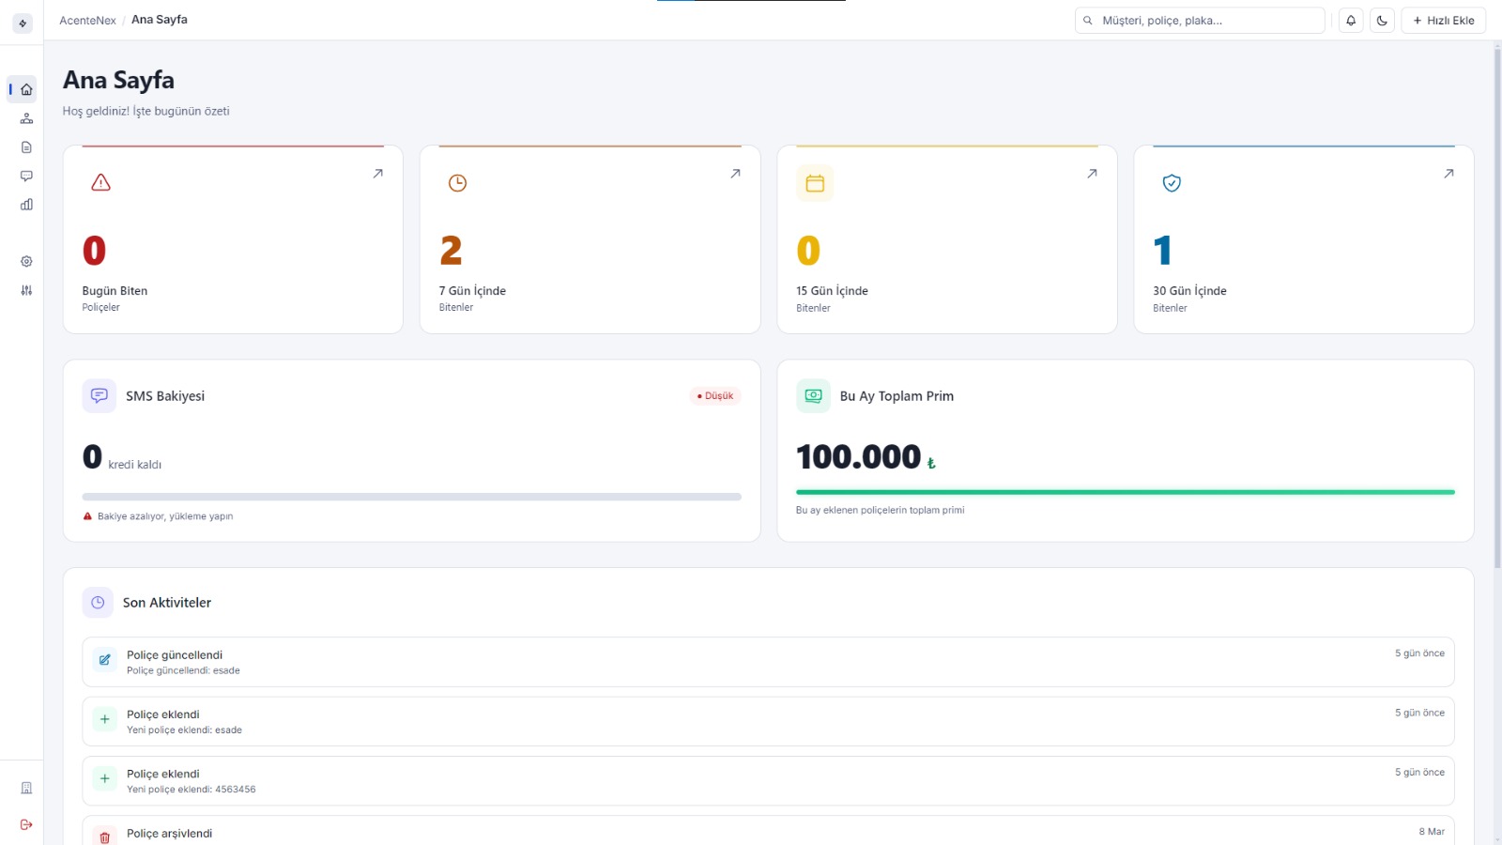
Task: Select the customers icon in the sidebar
Action: coord(25,117)
